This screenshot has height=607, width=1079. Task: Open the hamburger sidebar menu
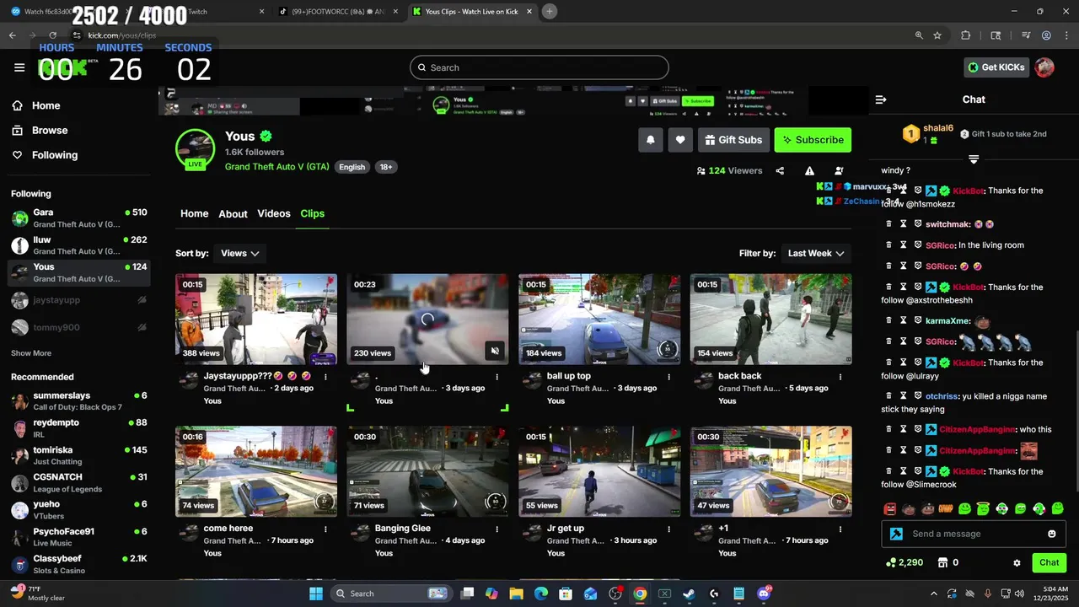19,67
